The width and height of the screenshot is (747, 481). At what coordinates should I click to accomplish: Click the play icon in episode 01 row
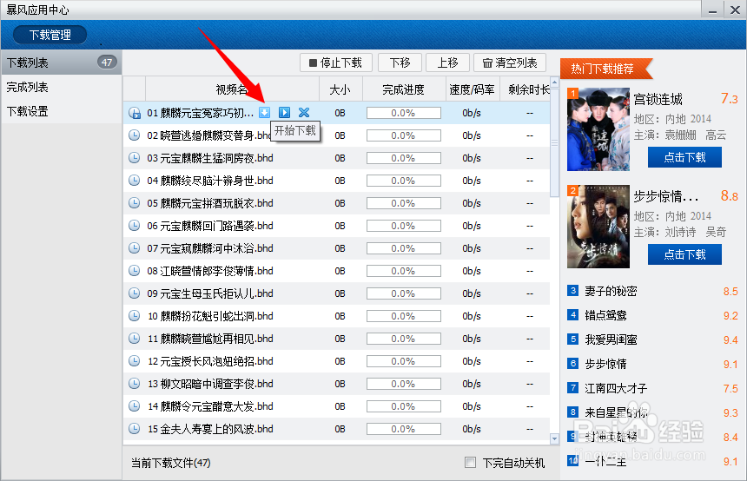click(284, 112)
